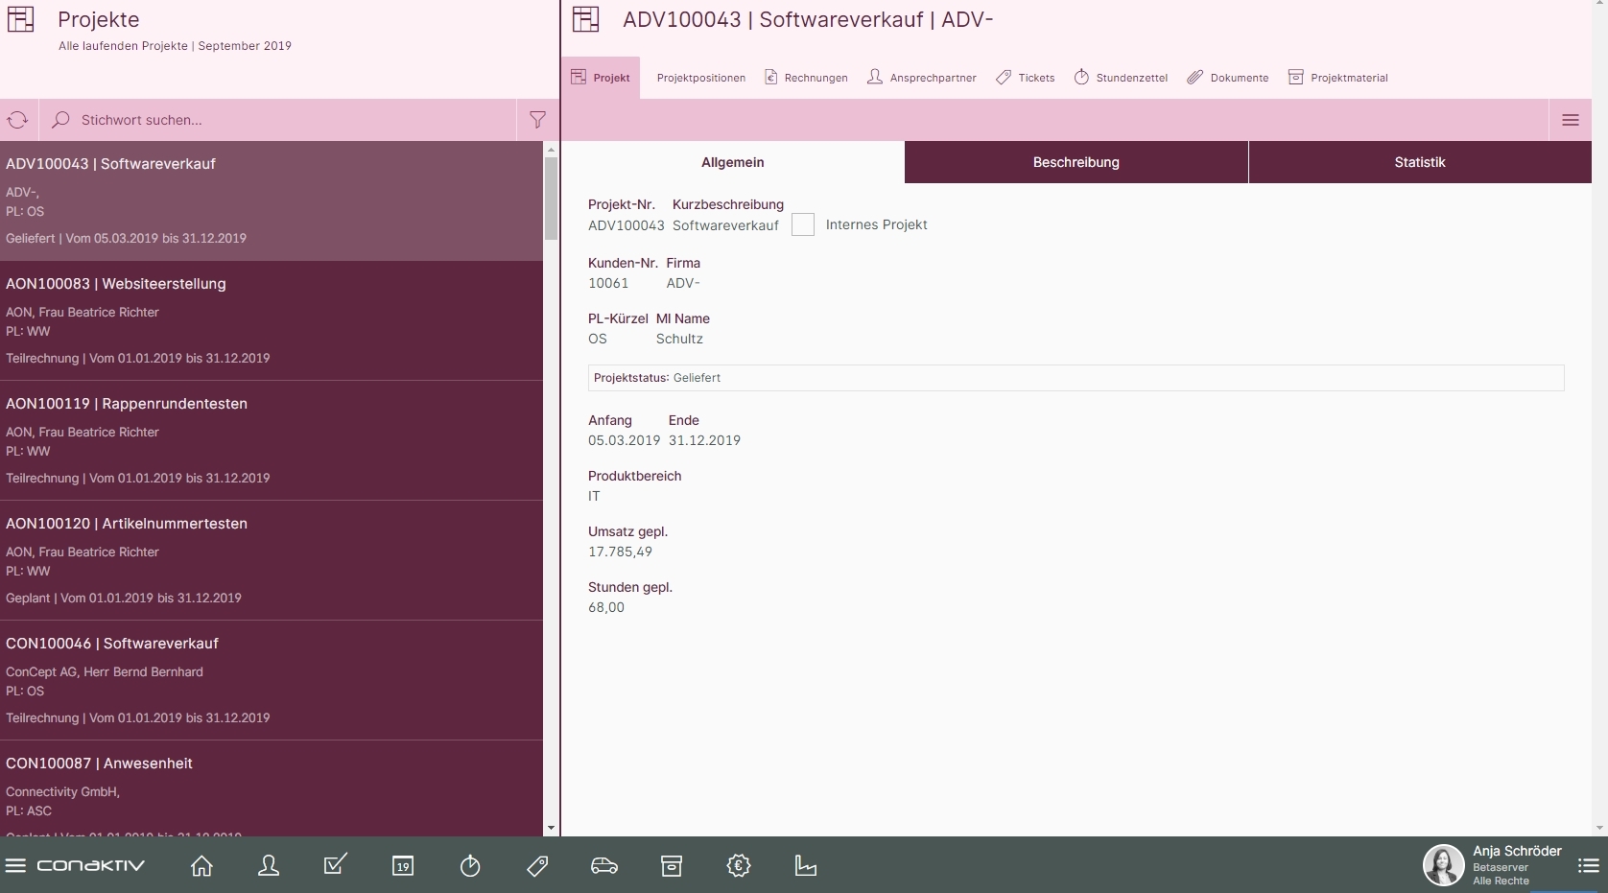Click the planned hours value 68,00

606,608
